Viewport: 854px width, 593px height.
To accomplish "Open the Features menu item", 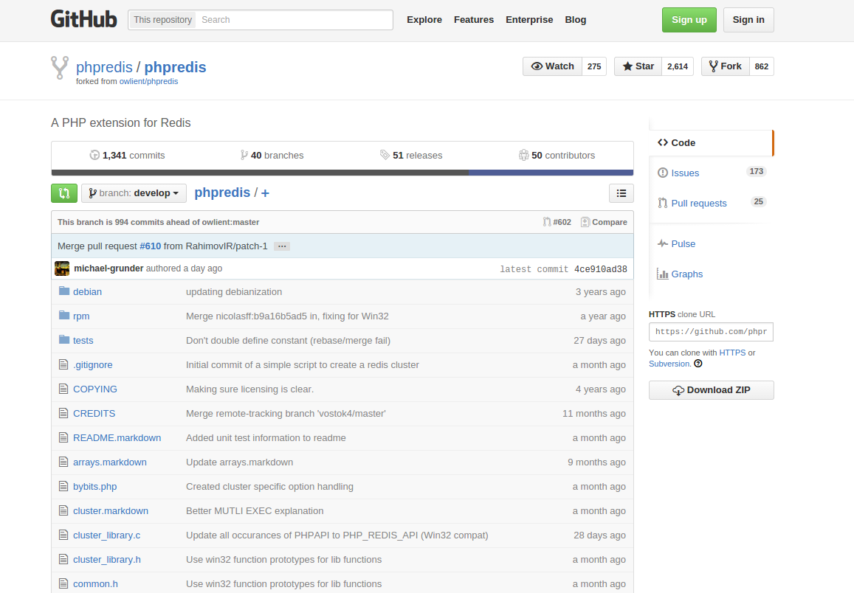I will click(x=474, y=20).
